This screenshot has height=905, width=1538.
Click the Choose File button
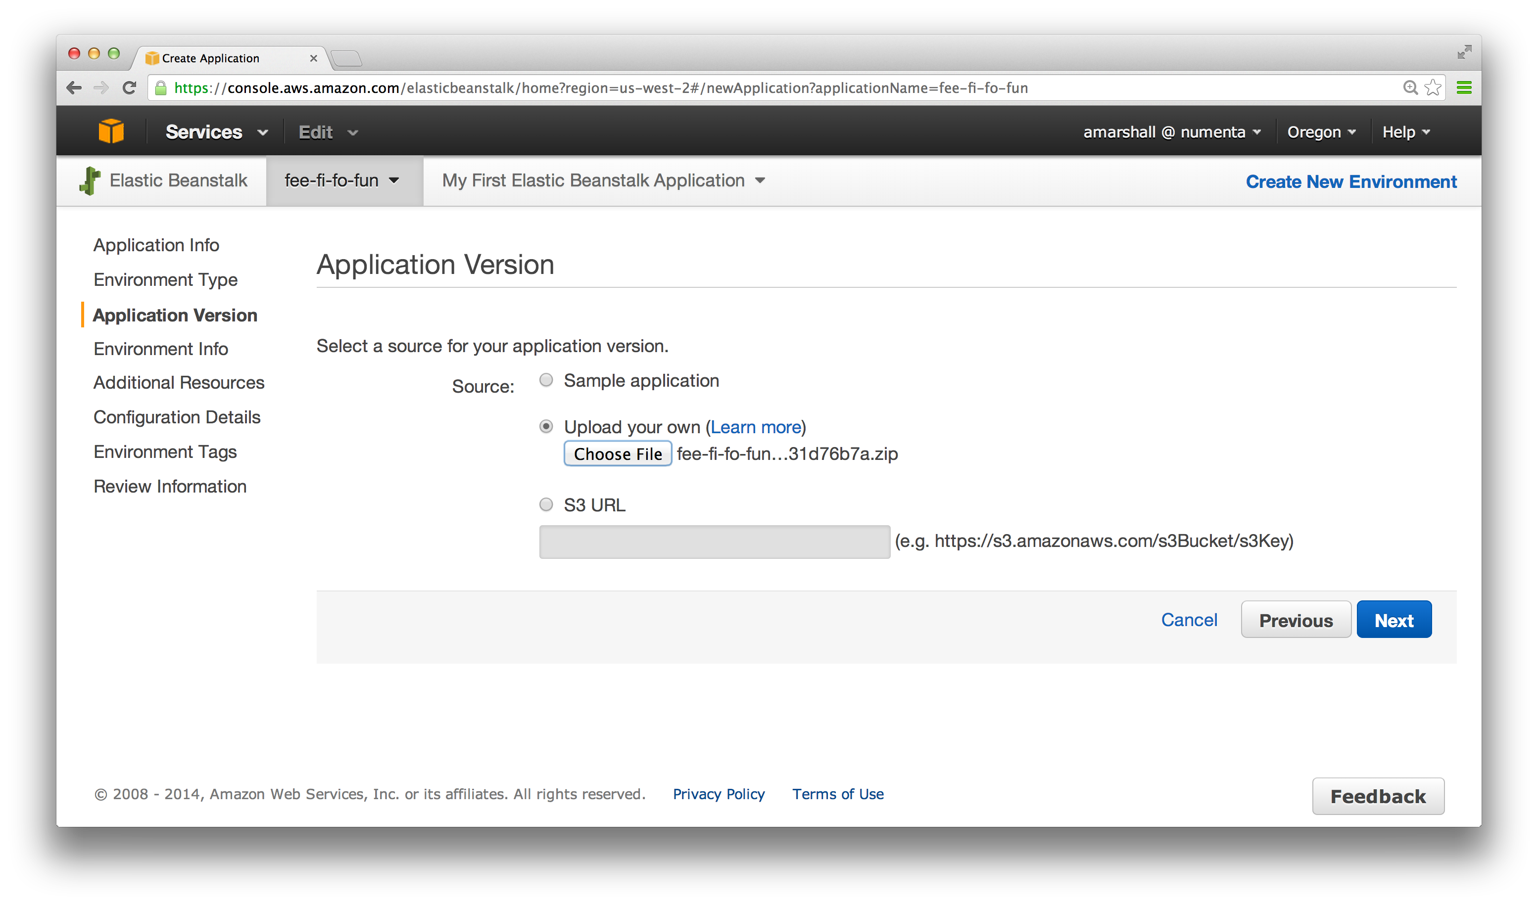tap(618, 454)
